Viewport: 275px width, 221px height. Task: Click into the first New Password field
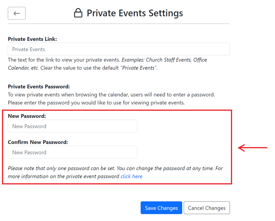coord(73,126)
